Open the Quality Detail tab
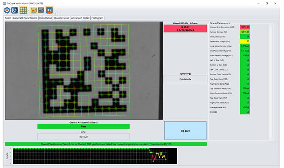284x168 pixels. (x=61, y=18)
